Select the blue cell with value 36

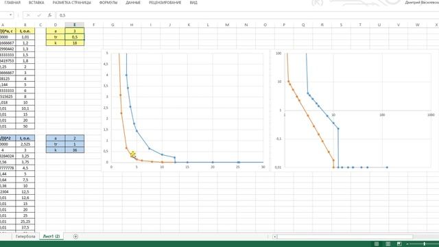point(75,150)
